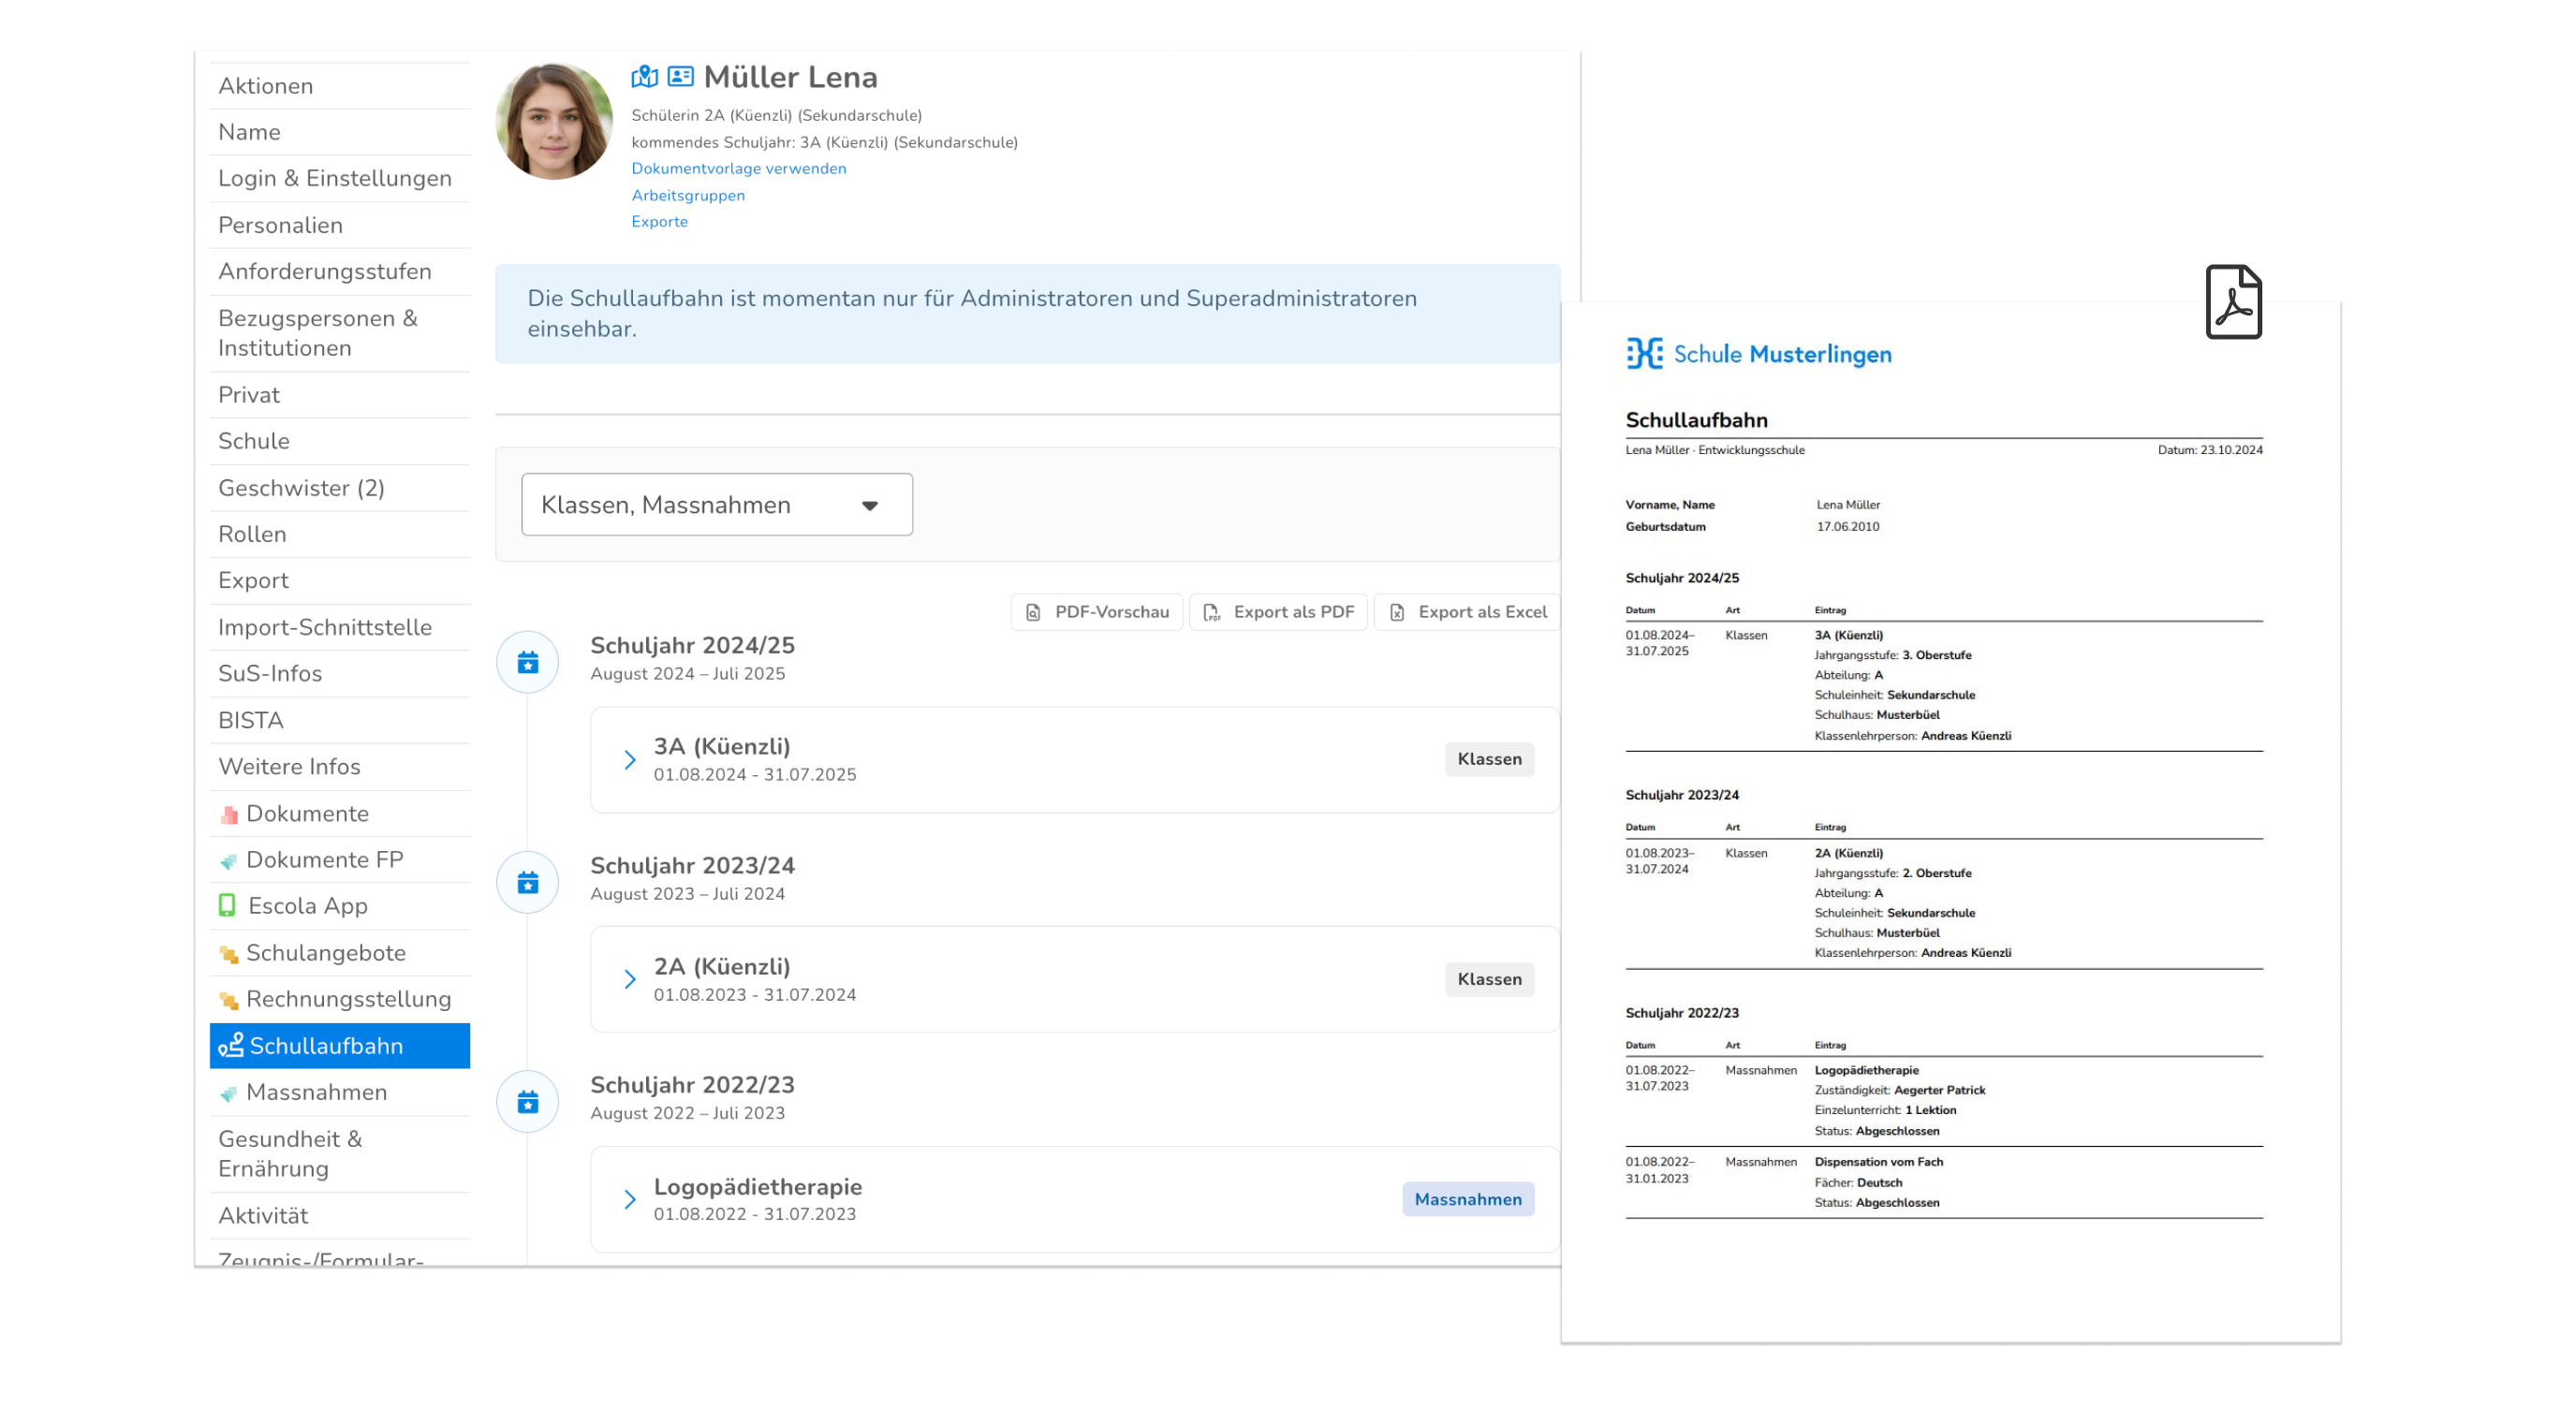Click the Schule Musterlingen logo in the PDF

coord(1759,354)
